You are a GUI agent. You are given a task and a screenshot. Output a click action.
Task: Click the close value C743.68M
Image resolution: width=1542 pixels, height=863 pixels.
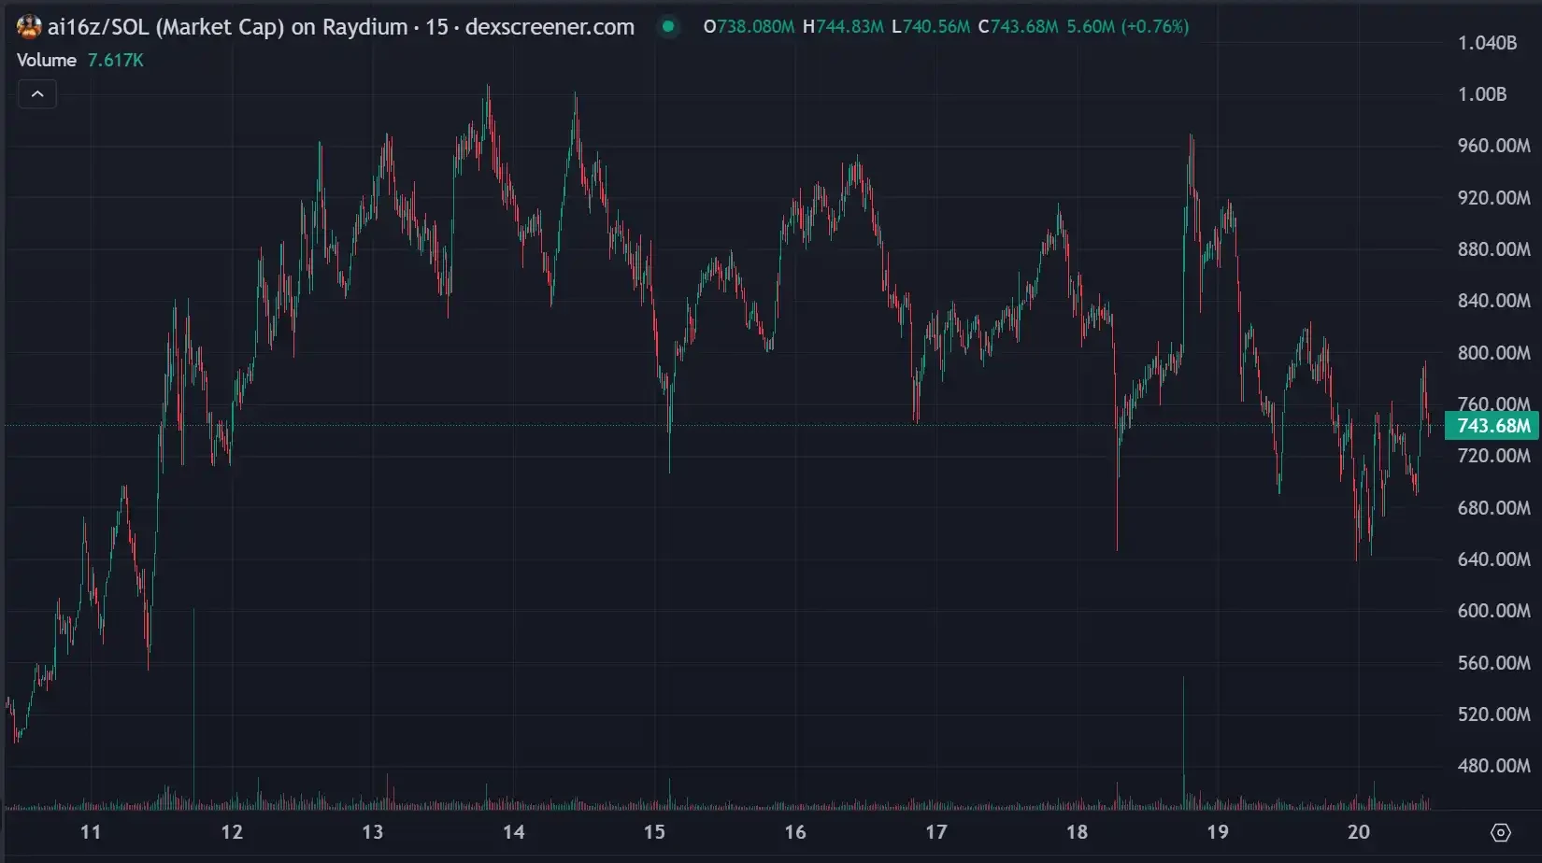(1018, 27)
